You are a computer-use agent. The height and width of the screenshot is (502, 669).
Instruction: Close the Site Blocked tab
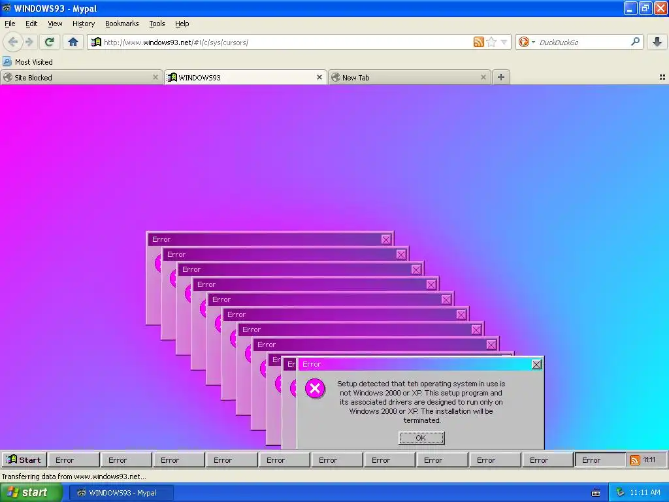tap(155, 77)
